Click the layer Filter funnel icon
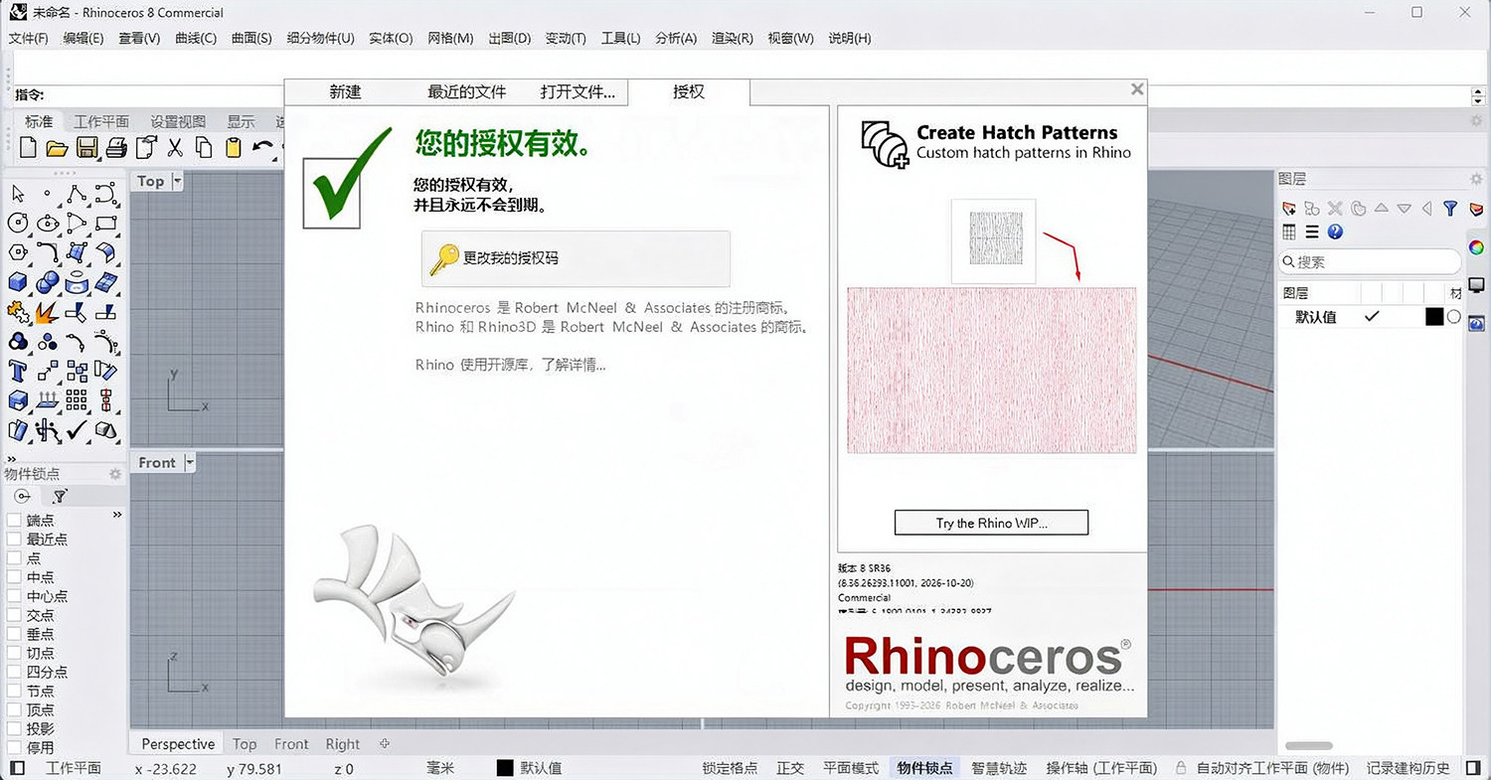Viewport: 1491px width, 780px height. point(1450,209)
